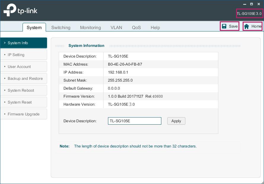Go to User Account section
The image size is (264, 184).
(23, 66)
